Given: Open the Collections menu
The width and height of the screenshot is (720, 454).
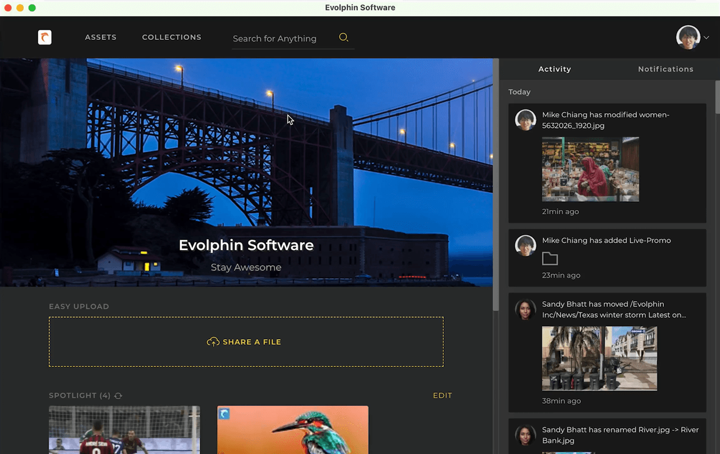Looking at the screenshot, I should point(172,37).
